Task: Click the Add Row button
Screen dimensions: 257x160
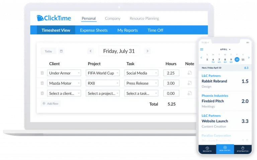Action: point(51,104)
